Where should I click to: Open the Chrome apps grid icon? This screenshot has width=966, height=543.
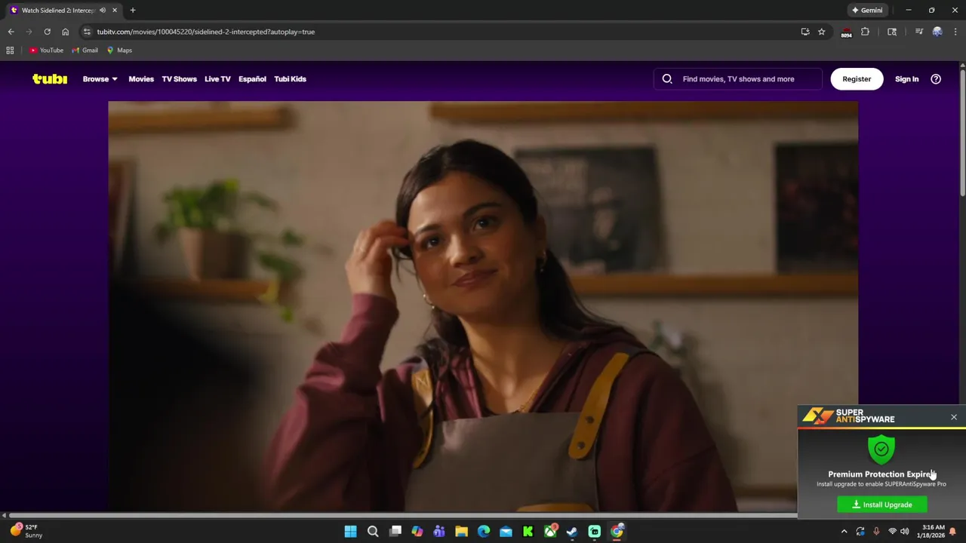point(10,51)
